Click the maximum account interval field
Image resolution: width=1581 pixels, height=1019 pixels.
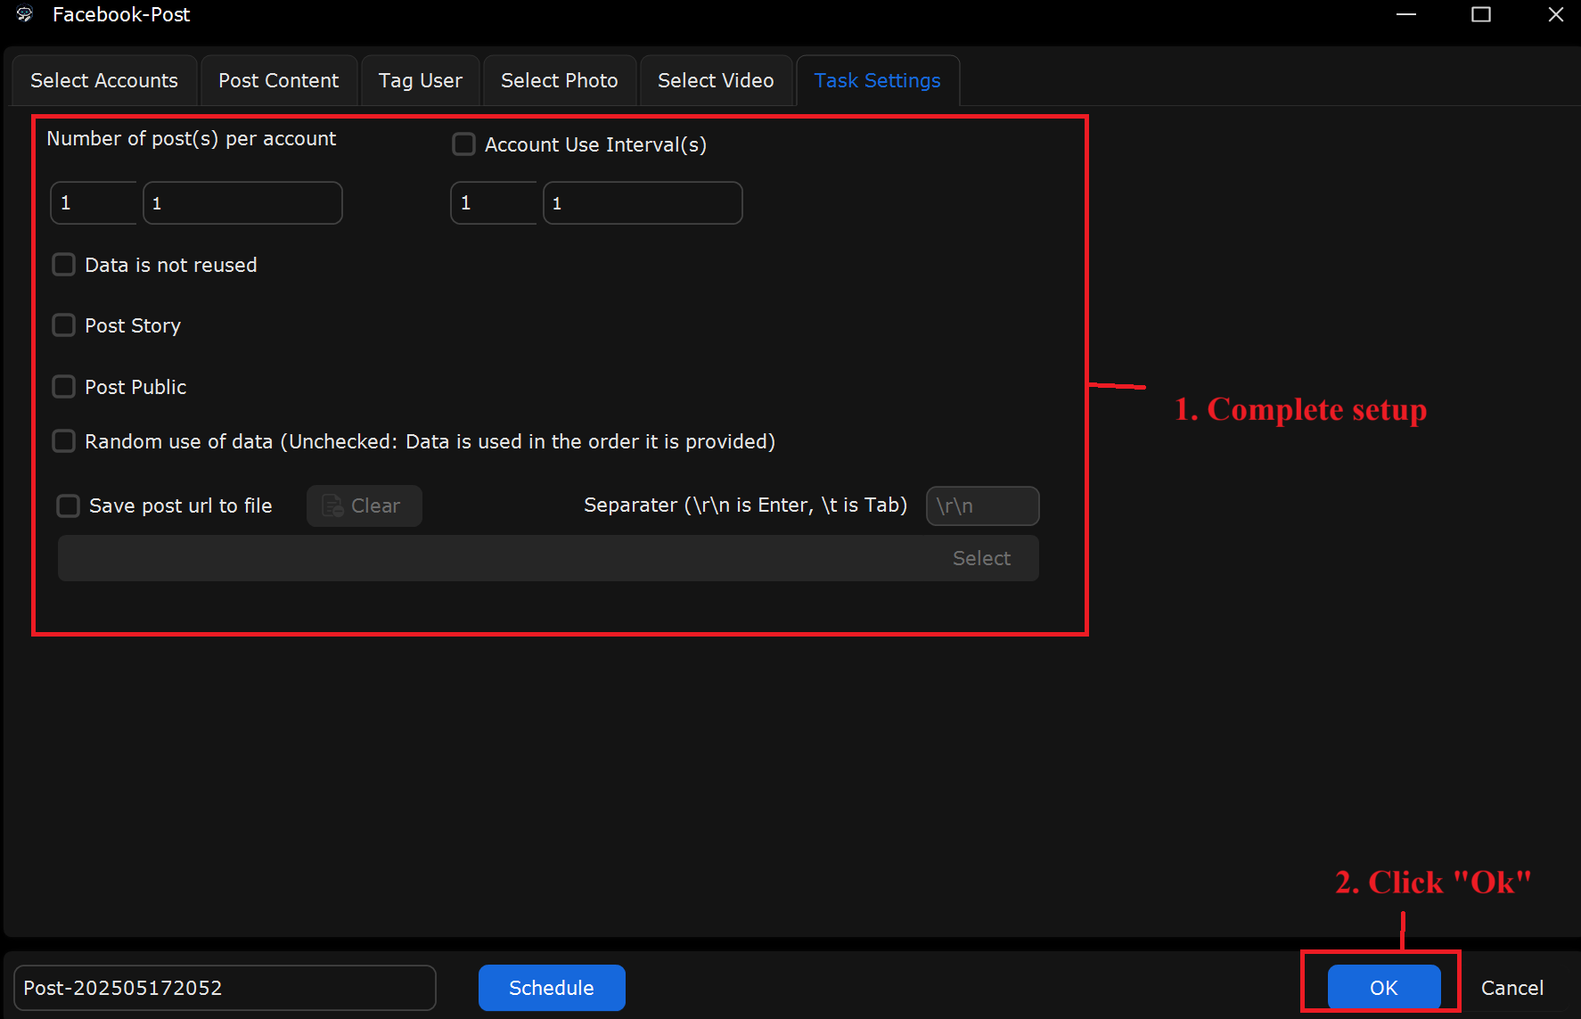(x=643, y=203)
